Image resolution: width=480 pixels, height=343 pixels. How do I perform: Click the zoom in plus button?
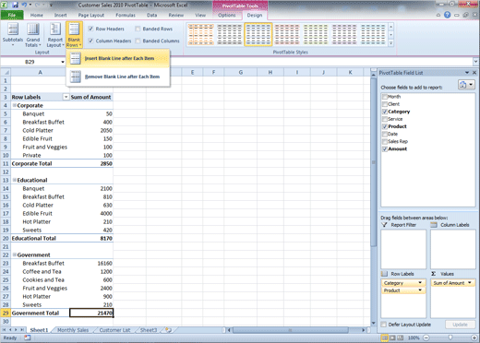click(474, 337)
